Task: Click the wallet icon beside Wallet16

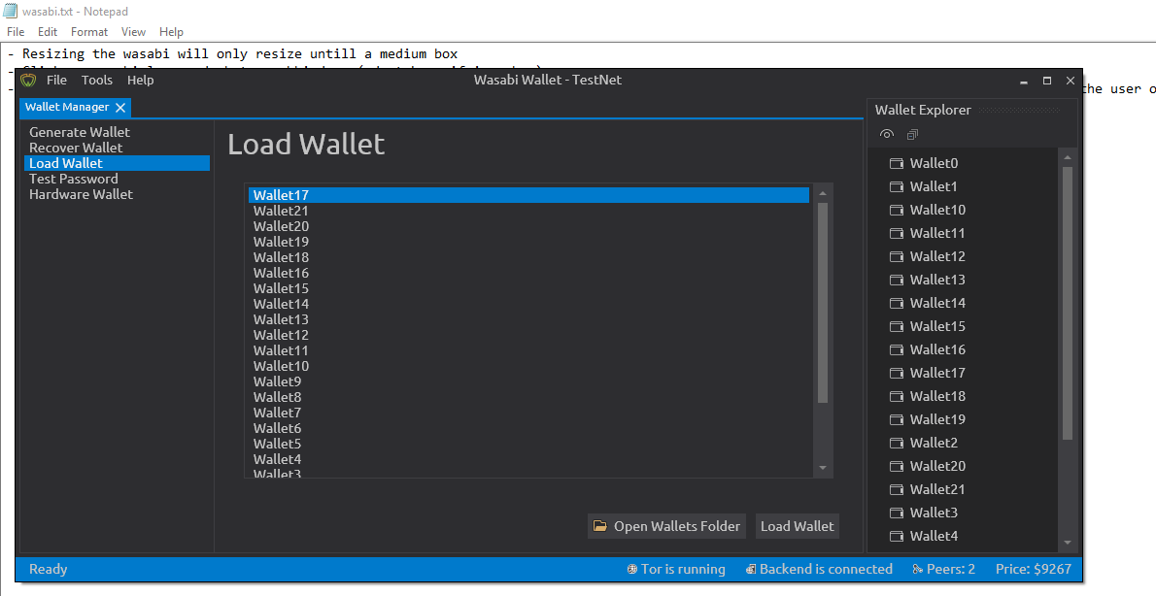Action: [x=897, y=350]
